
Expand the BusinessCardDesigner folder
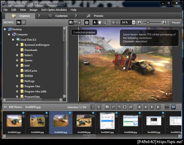click(x=17, y=45)
